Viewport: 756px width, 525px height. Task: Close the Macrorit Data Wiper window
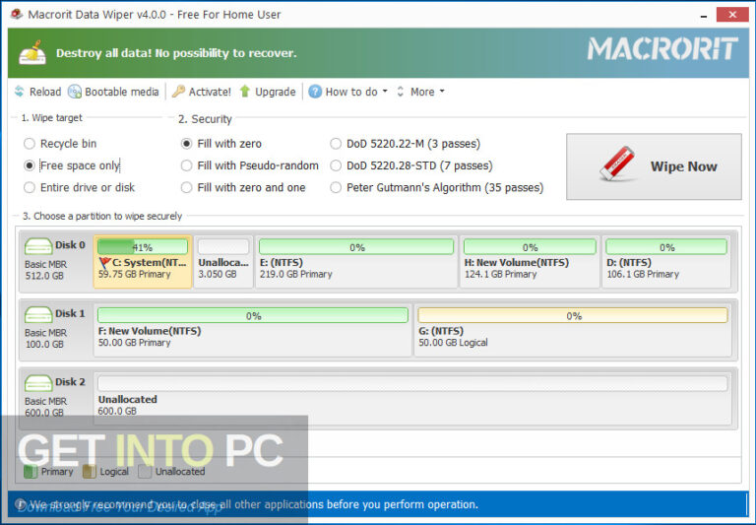tap(732, 15)
